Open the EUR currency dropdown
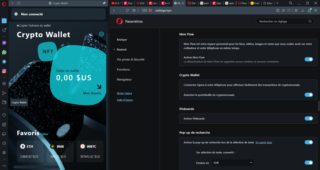 point(233,163)
